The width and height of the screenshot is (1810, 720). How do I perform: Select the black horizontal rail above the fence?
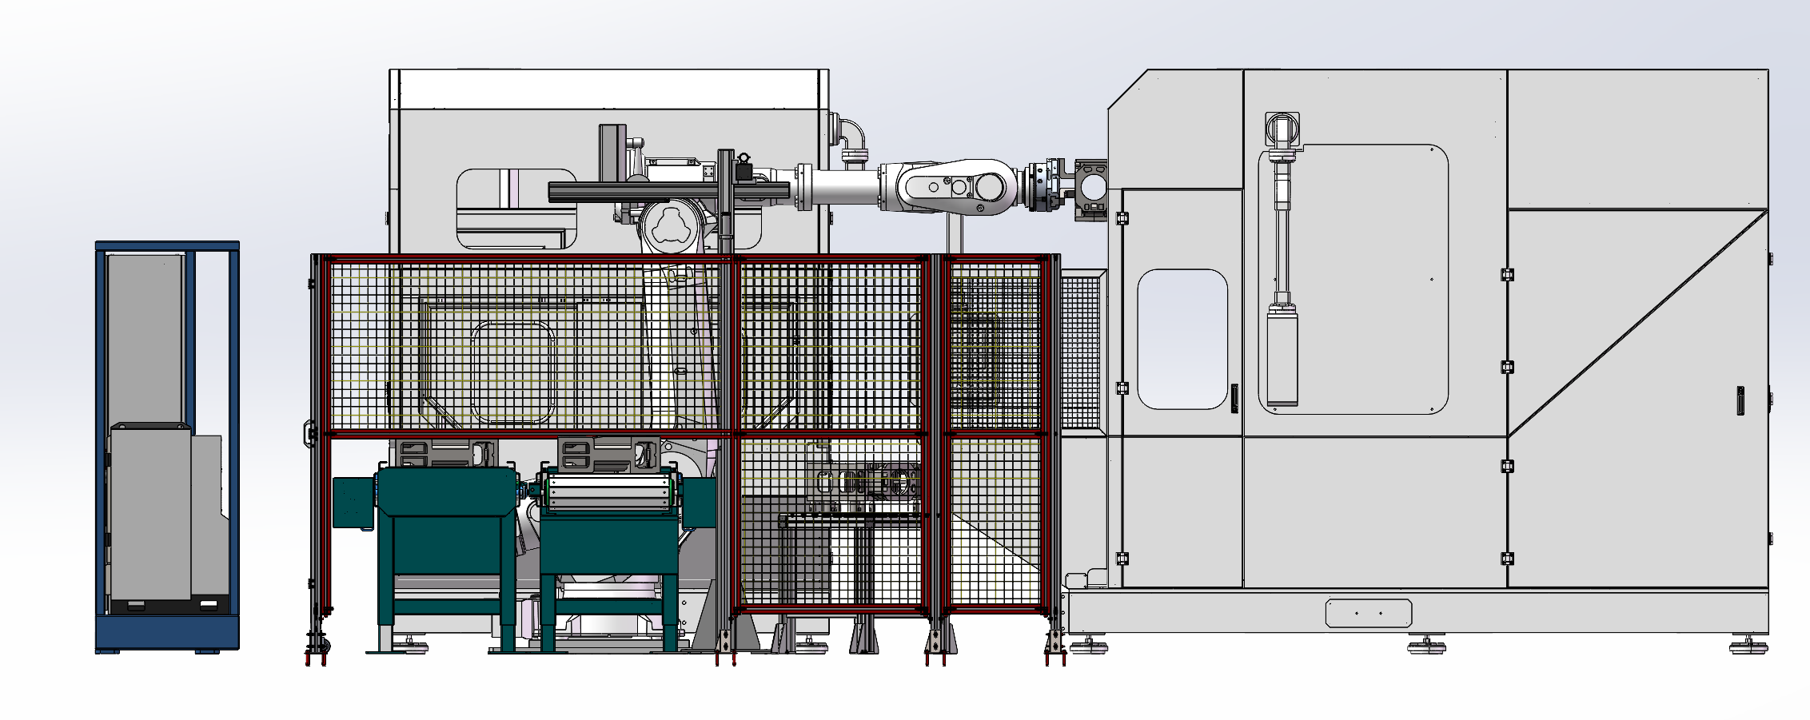point(669,191)
